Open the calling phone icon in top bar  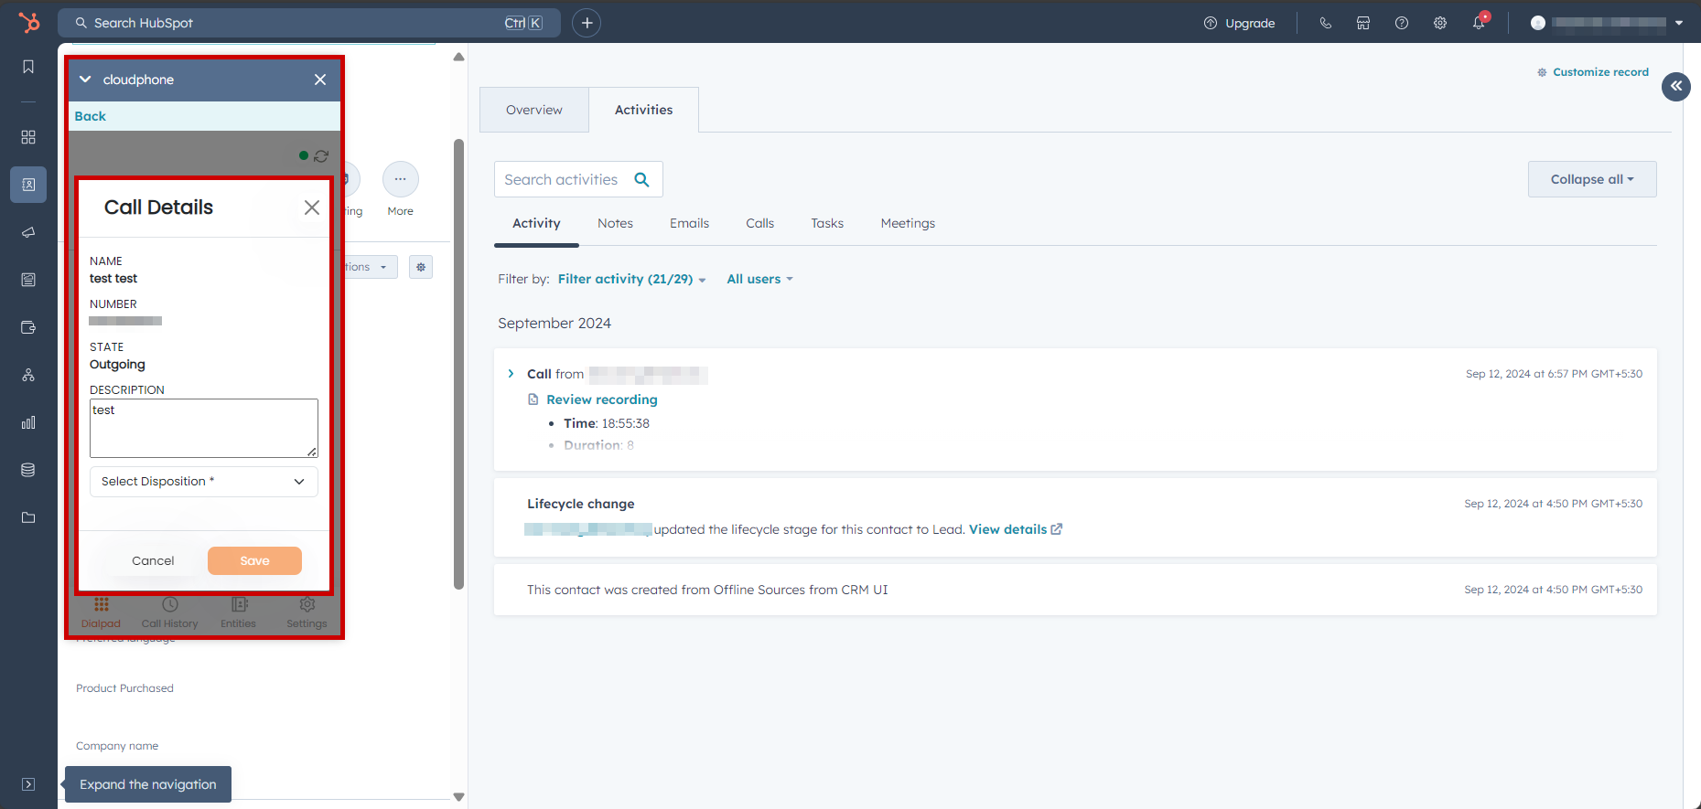pyautogui.click(x=1325, y=23)
